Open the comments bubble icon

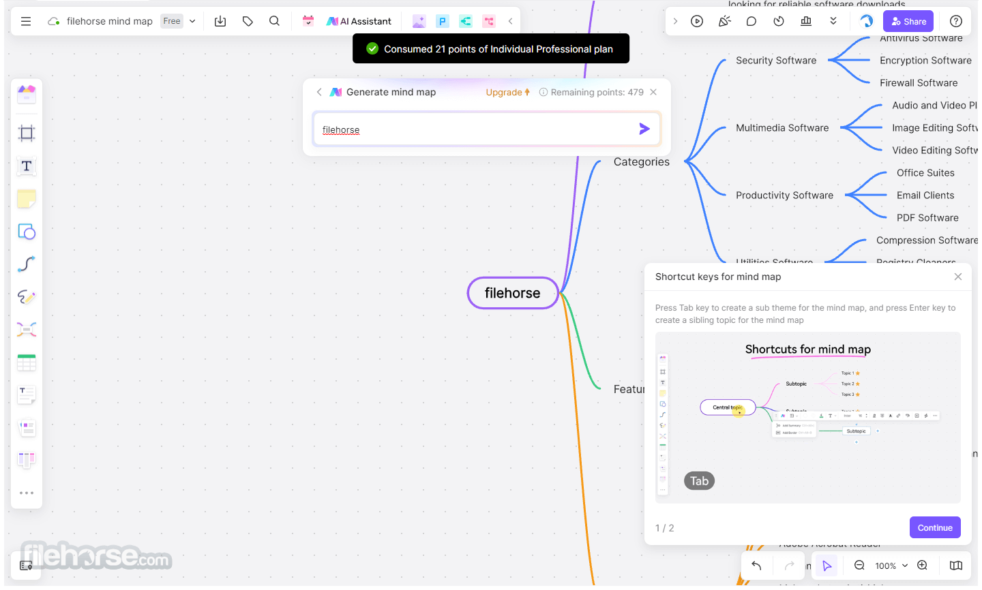[752, 21]
